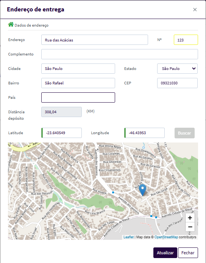206x263 pixels.
Task: Click the Endereço field with Rua das Acácias
Action: click(x=95, y=40)
